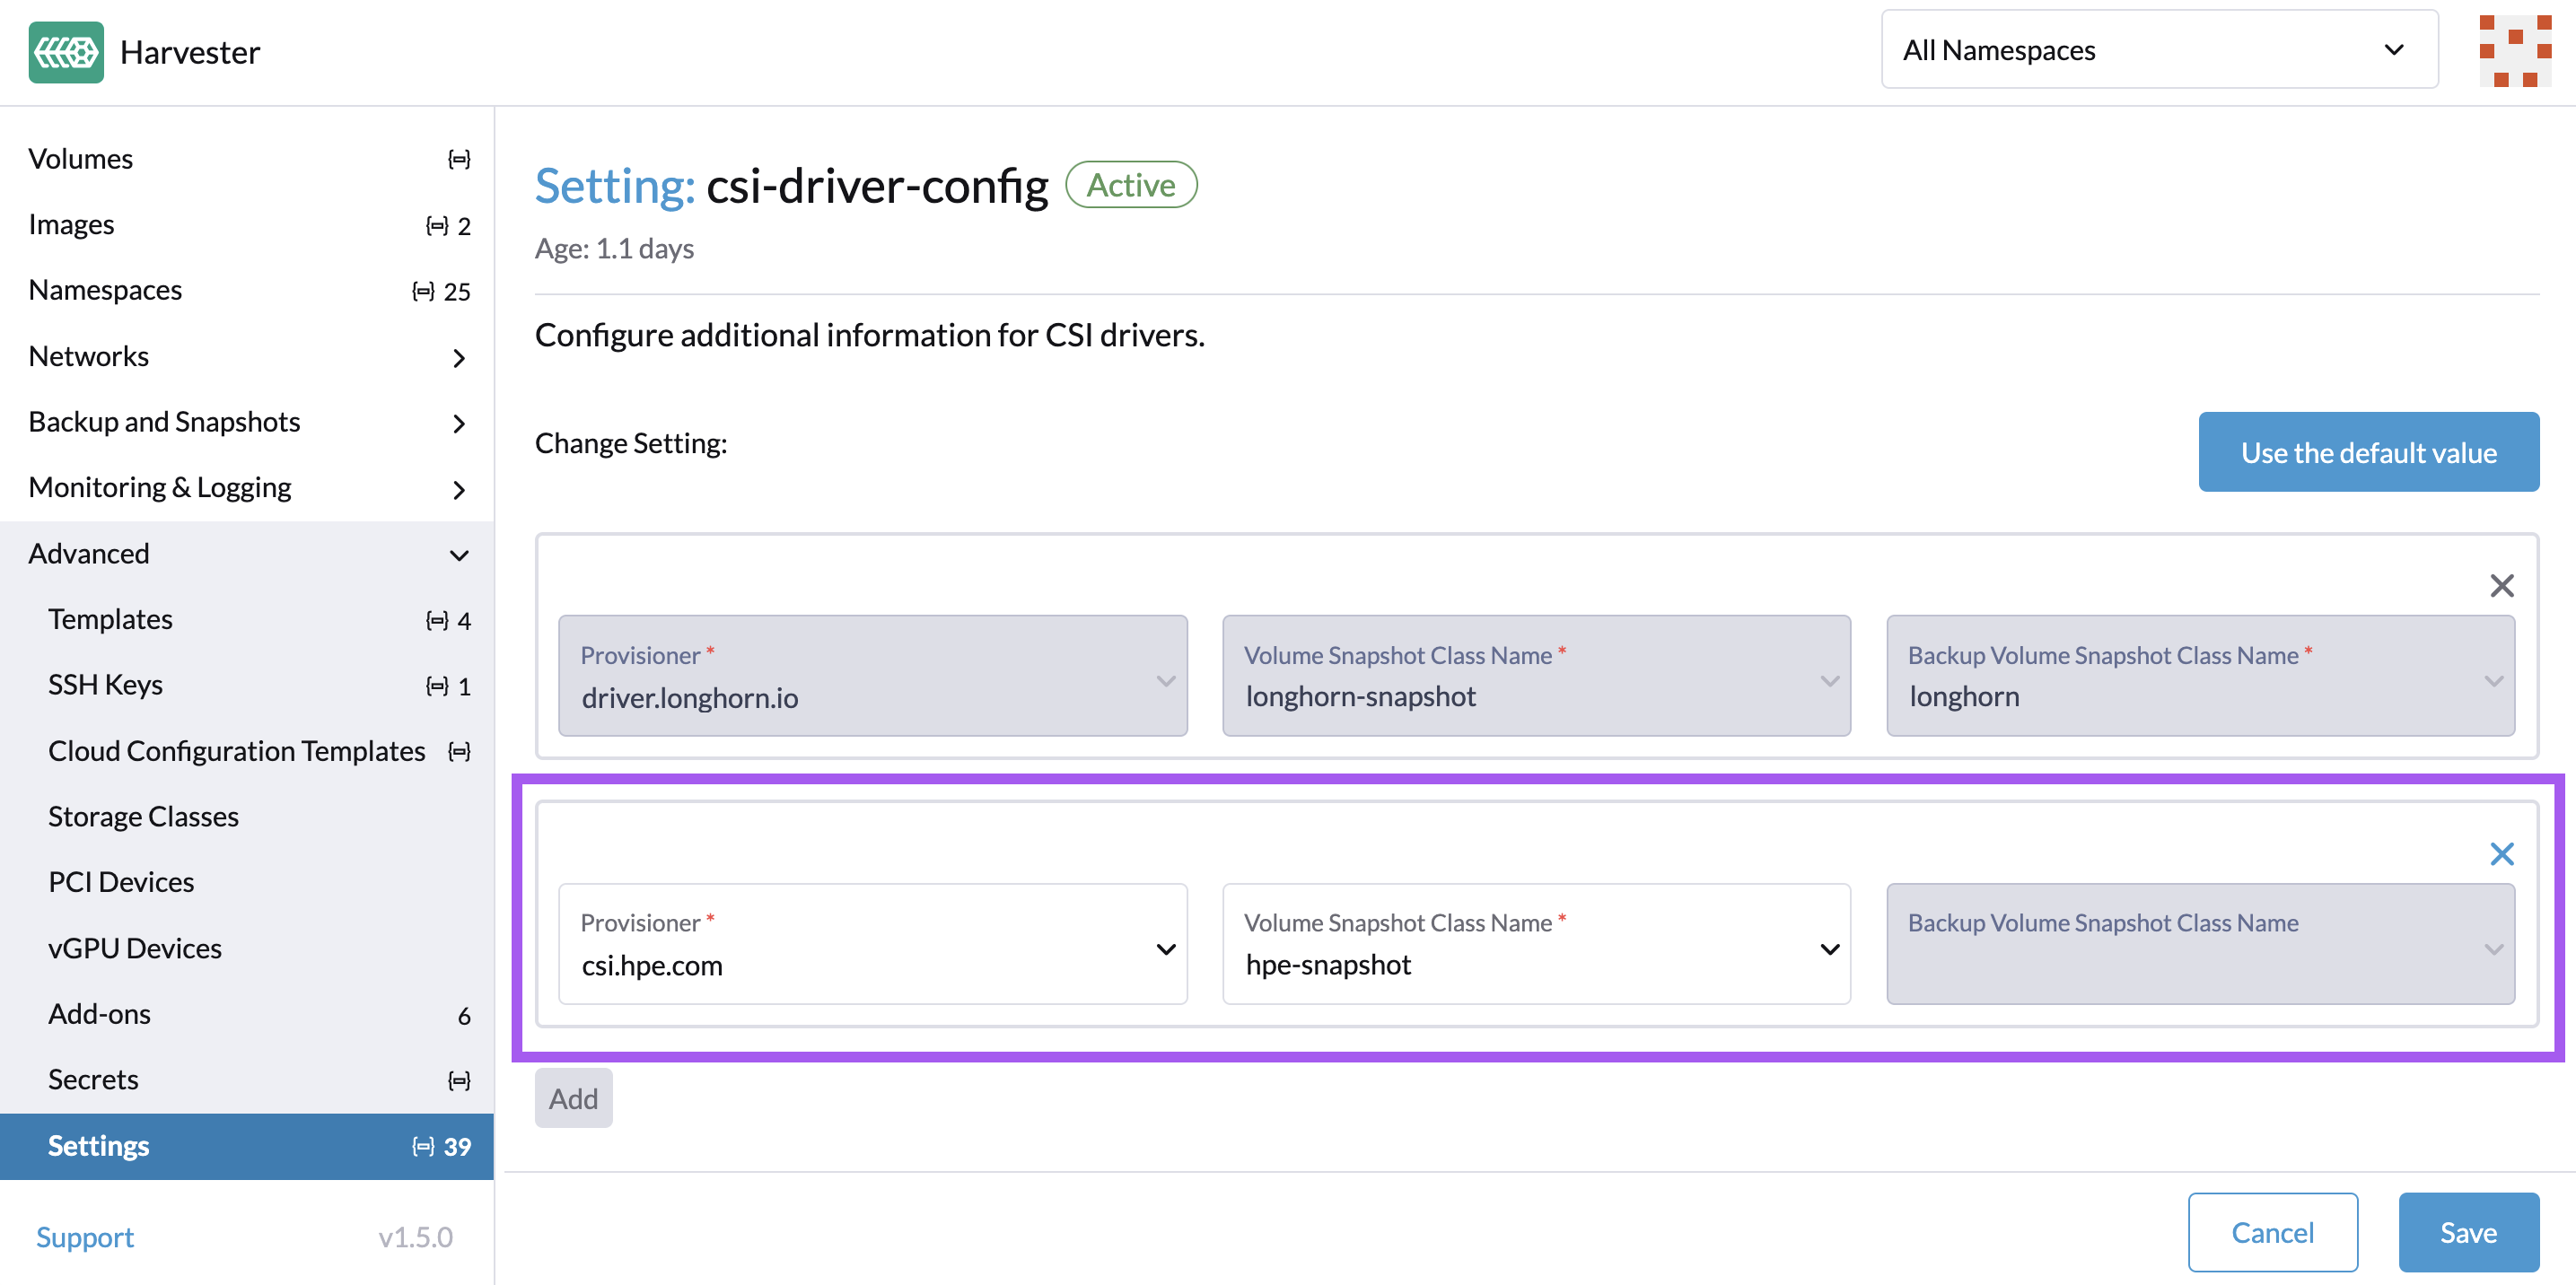Go to Volumes in sidebar
This screenshot has height=1285, width=2576.
[x=247, y=159]
